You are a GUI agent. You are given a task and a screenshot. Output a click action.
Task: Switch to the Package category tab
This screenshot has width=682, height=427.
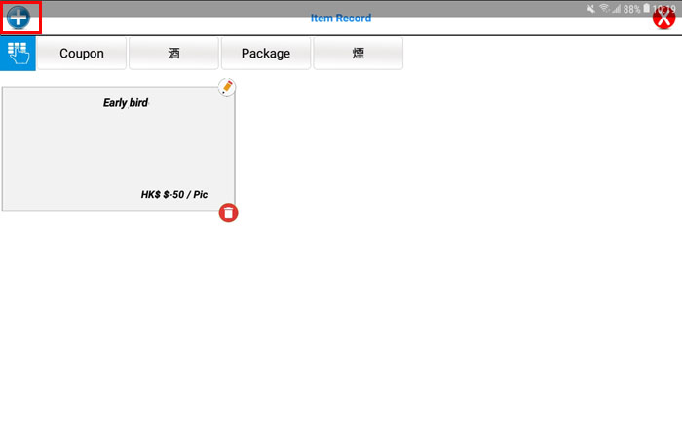click(x=266, y=53)
